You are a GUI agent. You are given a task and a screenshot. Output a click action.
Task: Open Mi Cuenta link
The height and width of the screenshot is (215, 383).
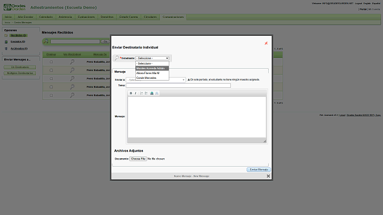click(x=375, y=10)
